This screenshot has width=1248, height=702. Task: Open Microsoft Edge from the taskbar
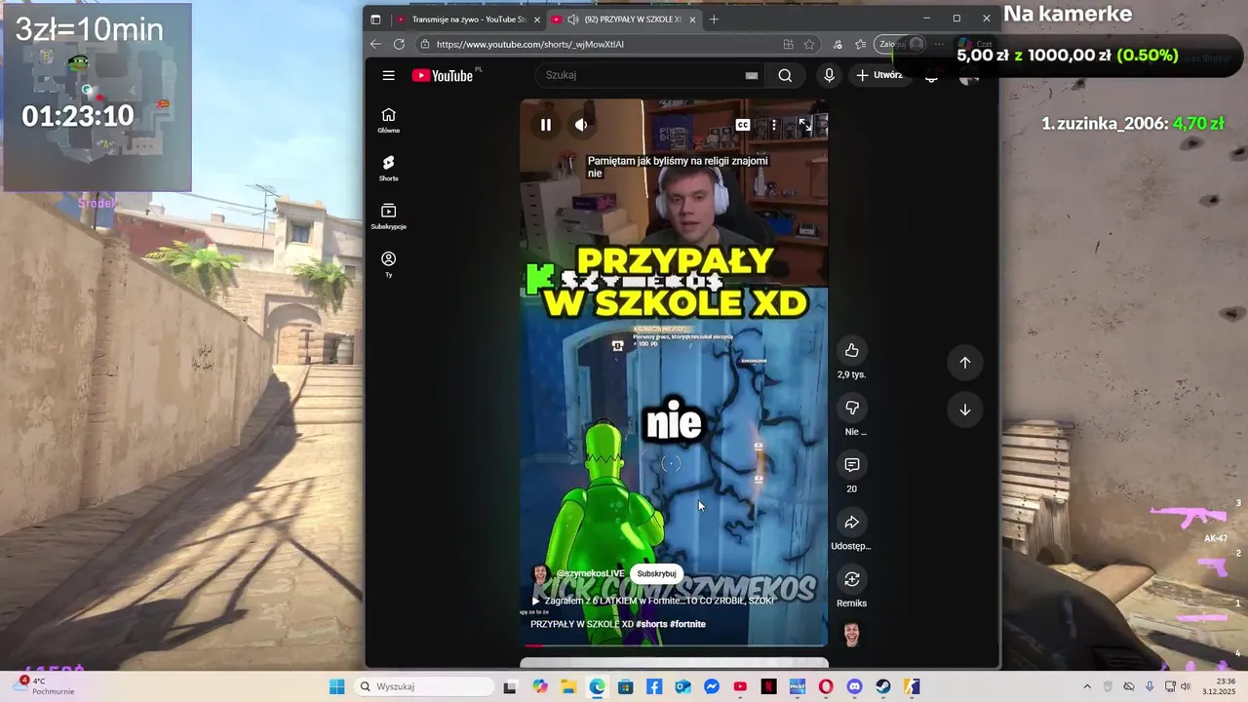coord(597,686)
